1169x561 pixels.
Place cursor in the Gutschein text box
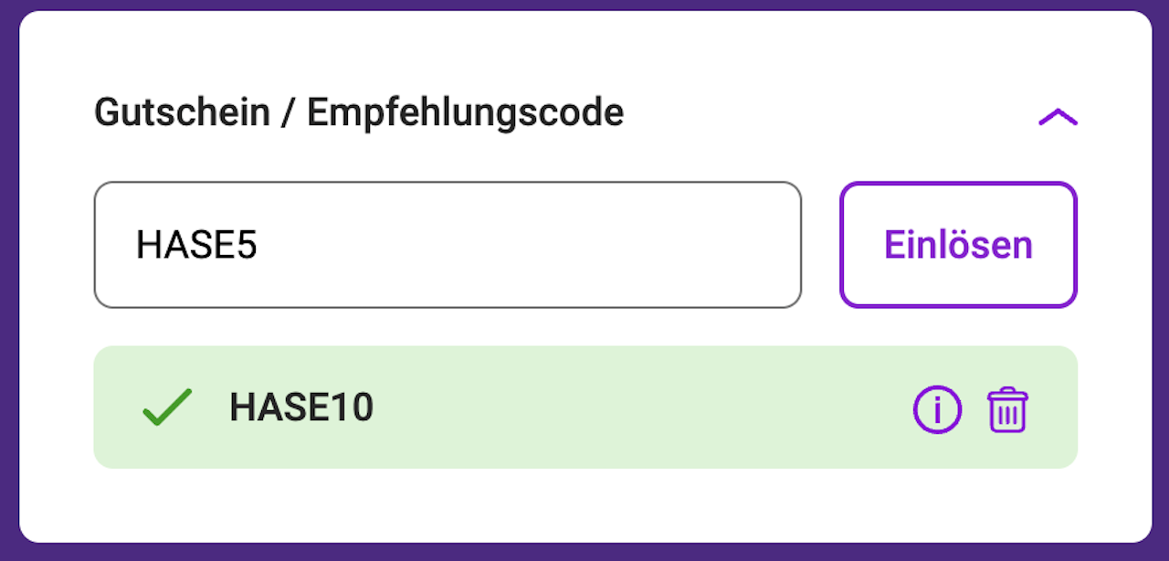448,245
